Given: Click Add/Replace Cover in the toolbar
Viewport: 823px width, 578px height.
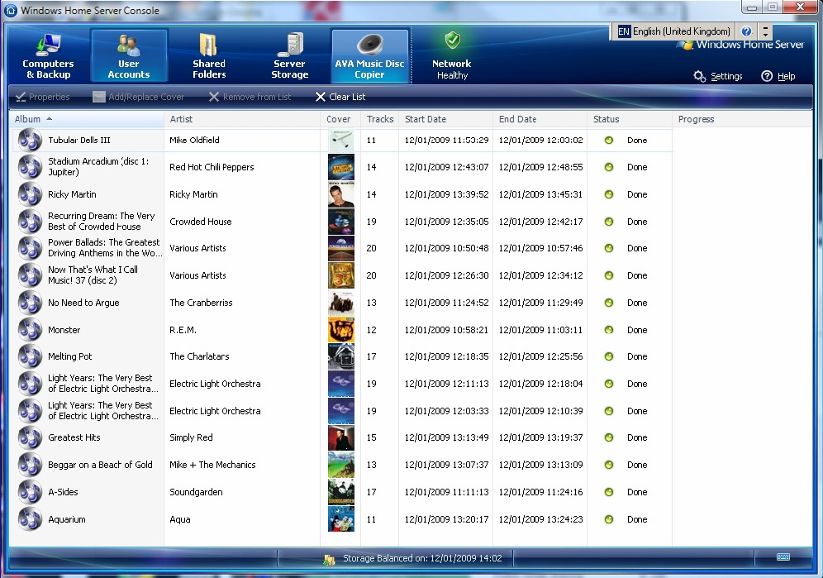Looking at the screenshot, I should 139,97.
